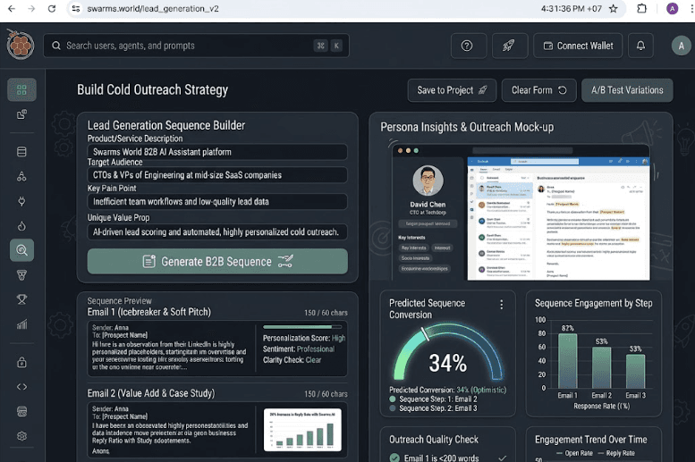
Task: Click Save to Project button
Action: (x=452, y=90)
